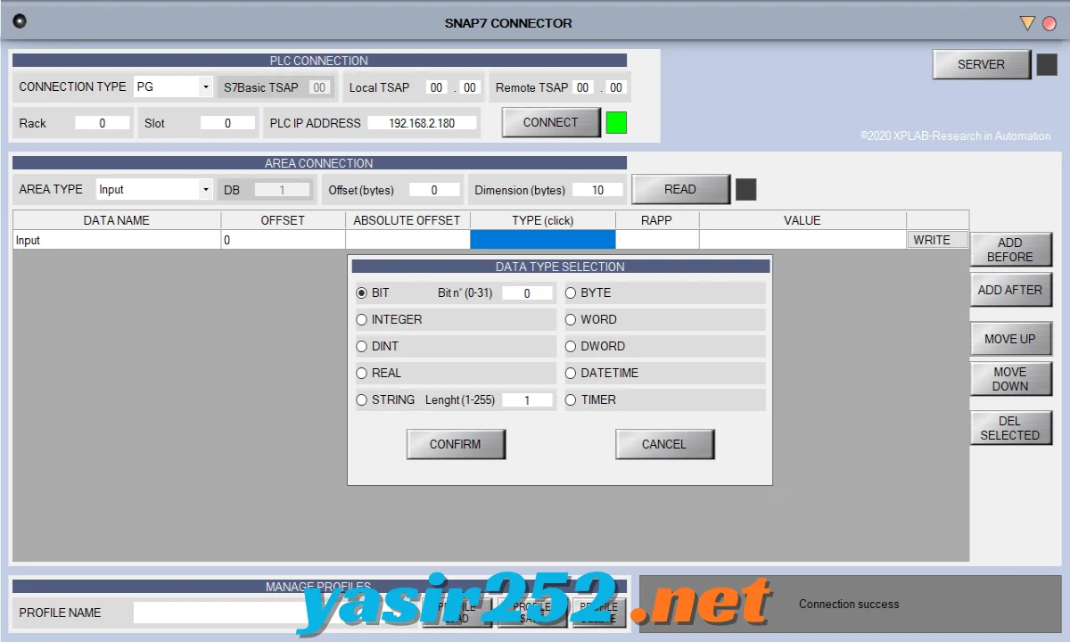The height and width of the screenshot is (642, 1070).
Task: Choose the STRING data type option
Action: [x=362, y=399]
